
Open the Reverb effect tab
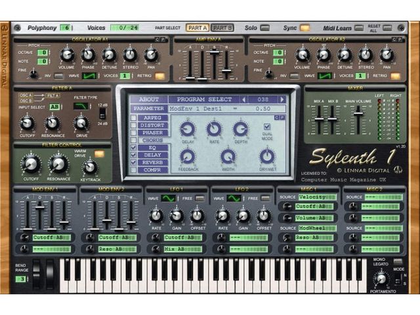153,163
